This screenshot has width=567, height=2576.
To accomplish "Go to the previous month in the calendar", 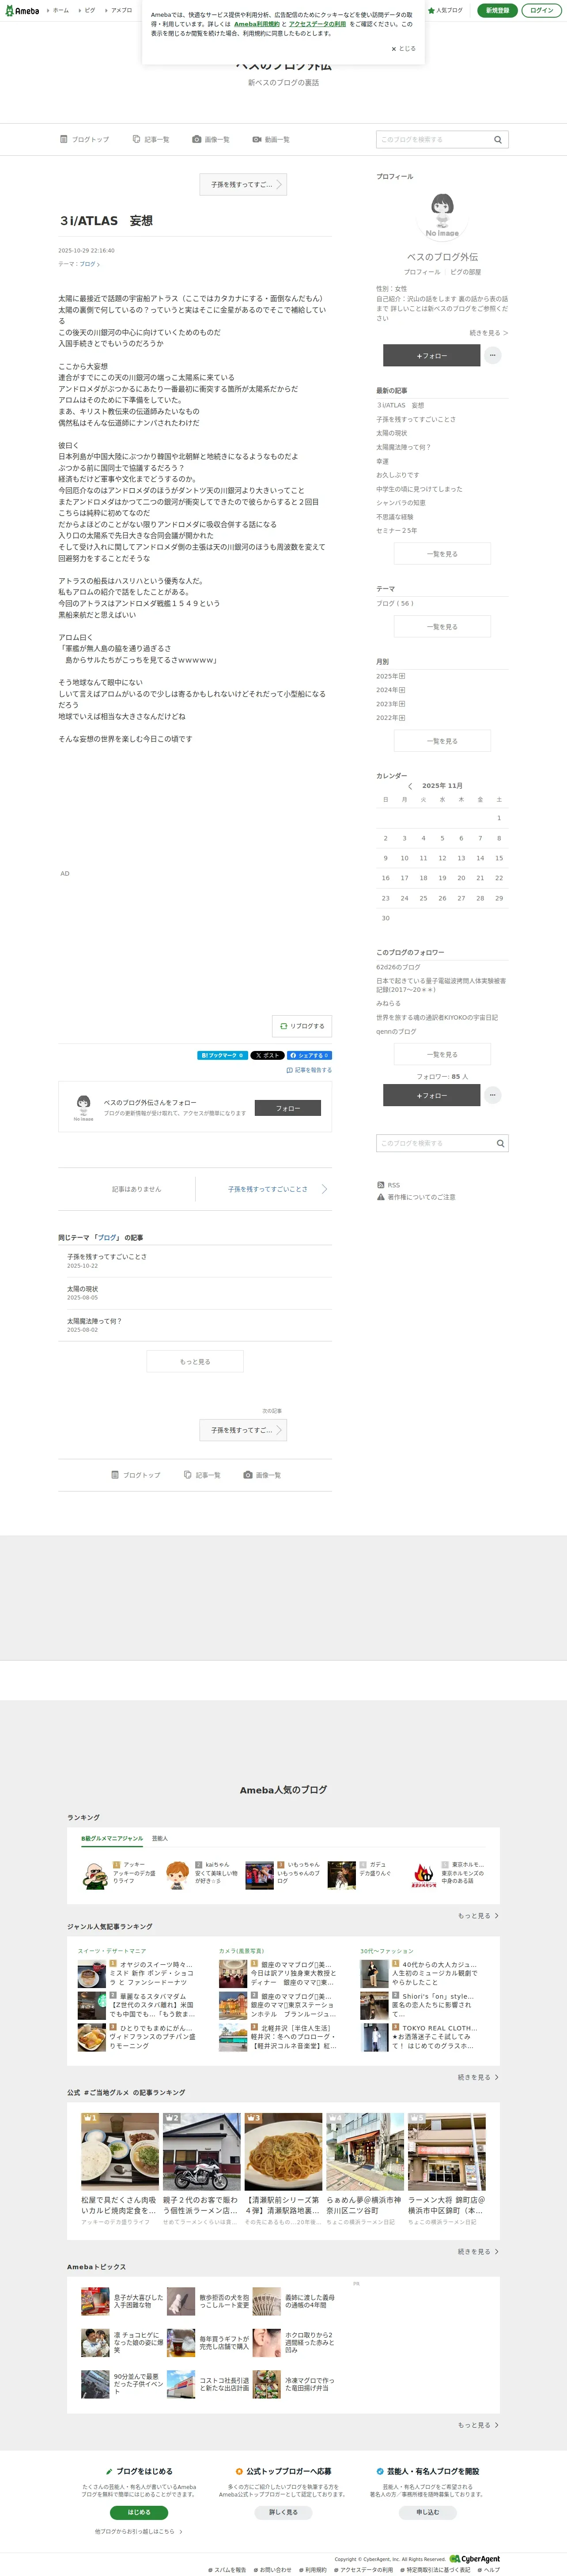I will tap(410, 786).
